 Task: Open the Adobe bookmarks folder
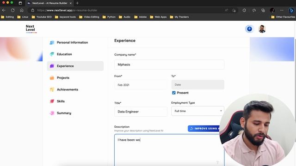140,17
